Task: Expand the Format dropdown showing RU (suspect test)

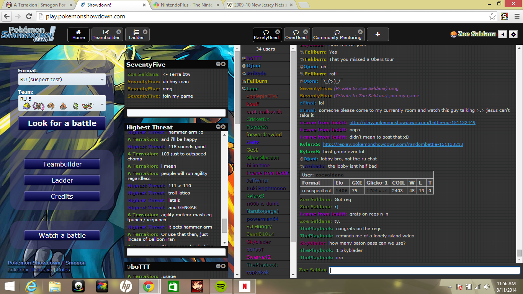Action: (62, 80)
